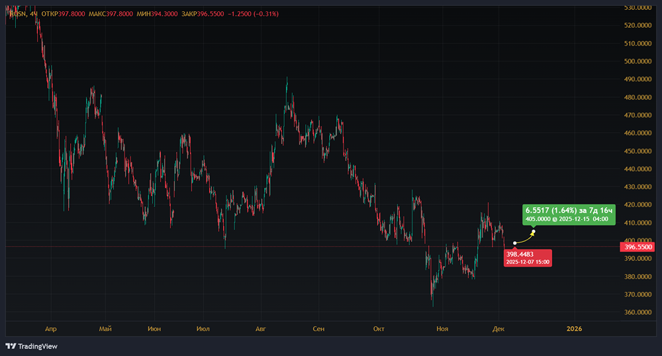
Task: Click the ОТКР 397.8000 open value
Action: pyautogui.click(x=64, y=14)
